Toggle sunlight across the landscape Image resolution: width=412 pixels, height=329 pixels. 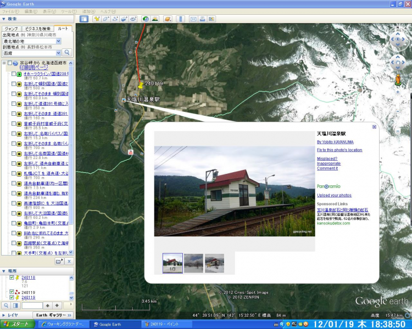pos(155,19)
